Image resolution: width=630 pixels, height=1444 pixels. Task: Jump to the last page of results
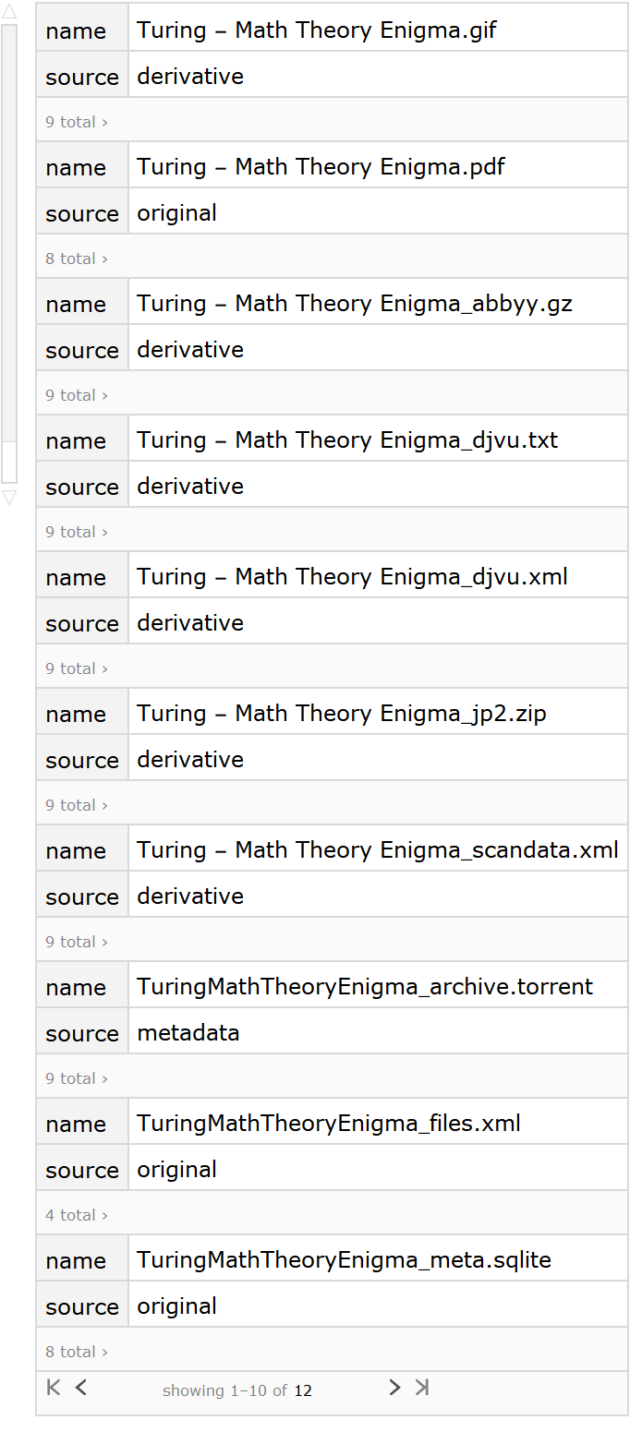coord(422,1387)
